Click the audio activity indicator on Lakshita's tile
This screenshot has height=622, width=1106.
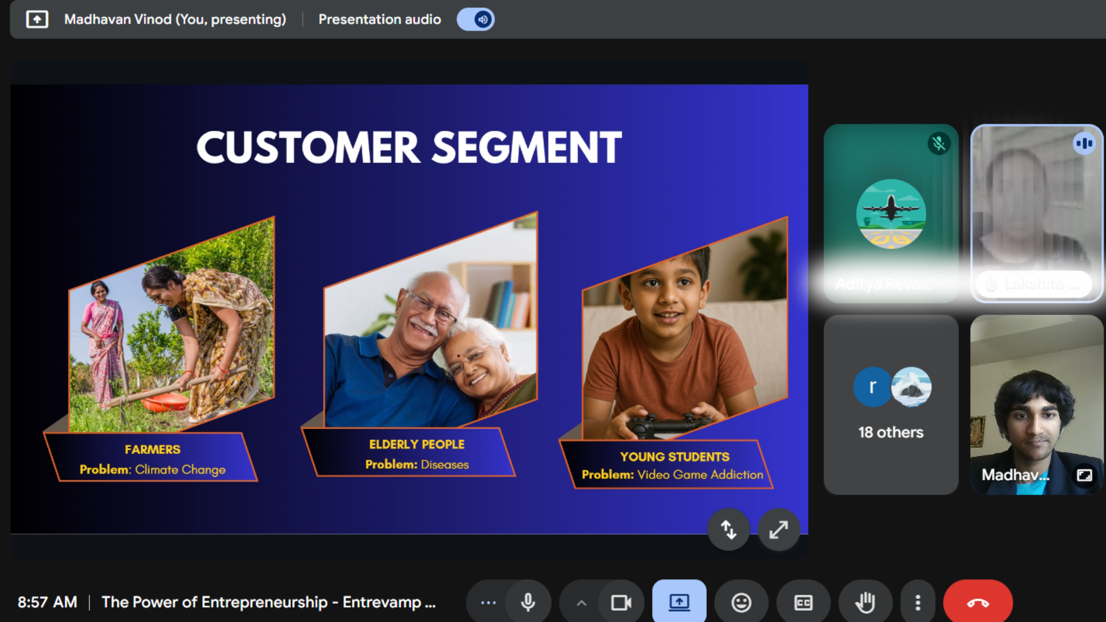1085,143
